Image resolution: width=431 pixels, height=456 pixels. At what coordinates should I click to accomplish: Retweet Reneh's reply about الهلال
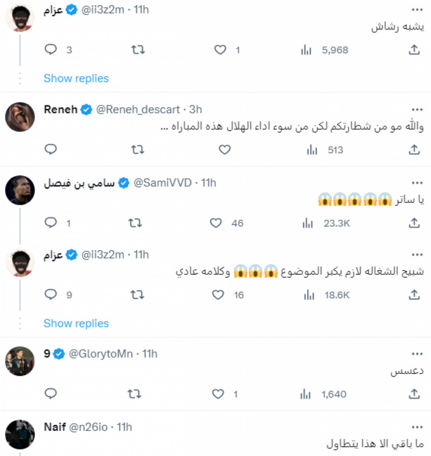point(137,150)
